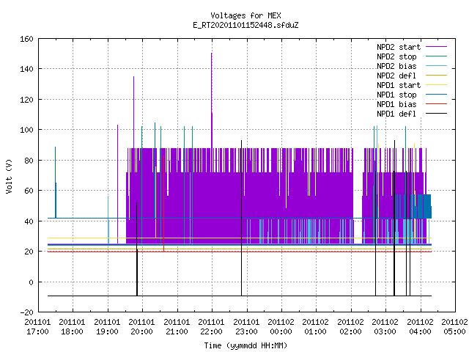Click the purple spike reaching about 135 V
The image size is (469, 352).
pos(133,111)
